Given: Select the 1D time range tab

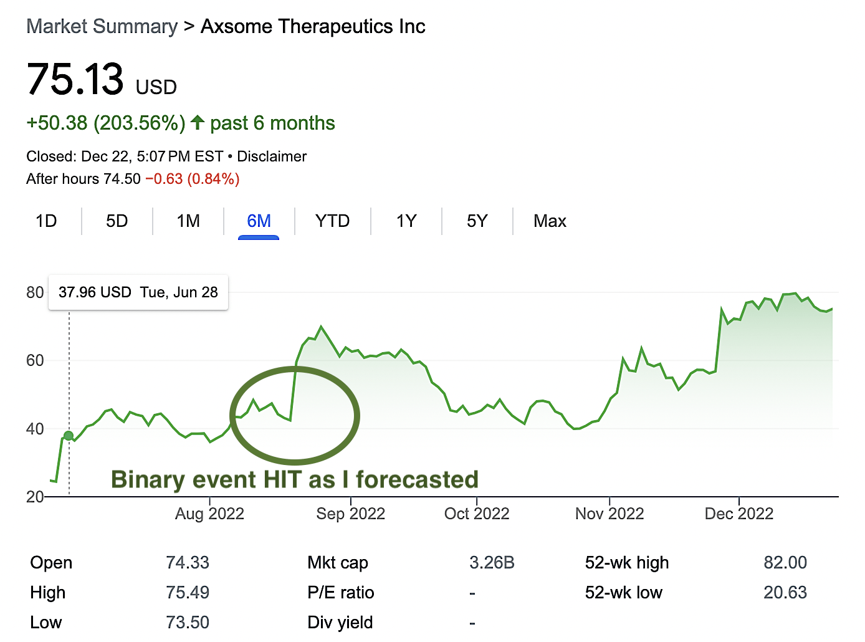Looking at the screenshot, I should coord(46,221).
